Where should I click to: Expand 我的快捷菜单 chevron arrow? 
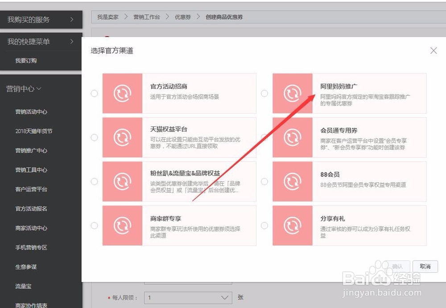[72, 41]
